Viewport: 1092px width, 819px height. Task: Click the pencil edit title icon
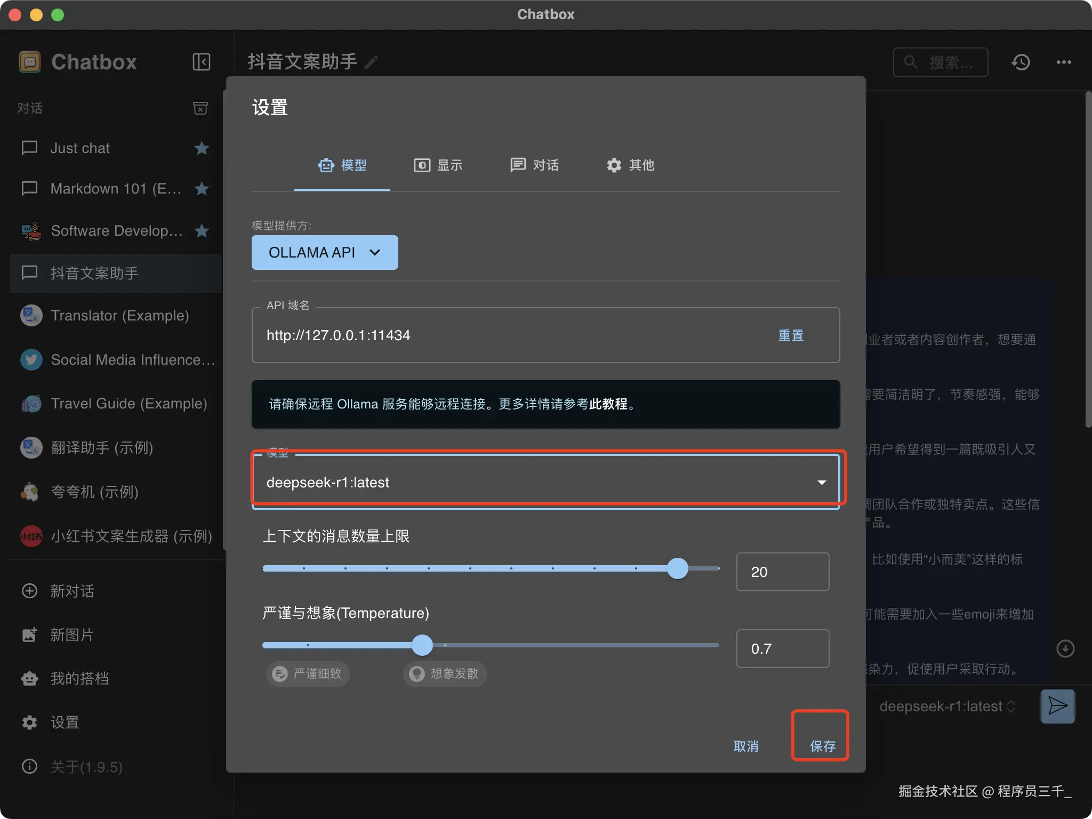pos(372,62)
